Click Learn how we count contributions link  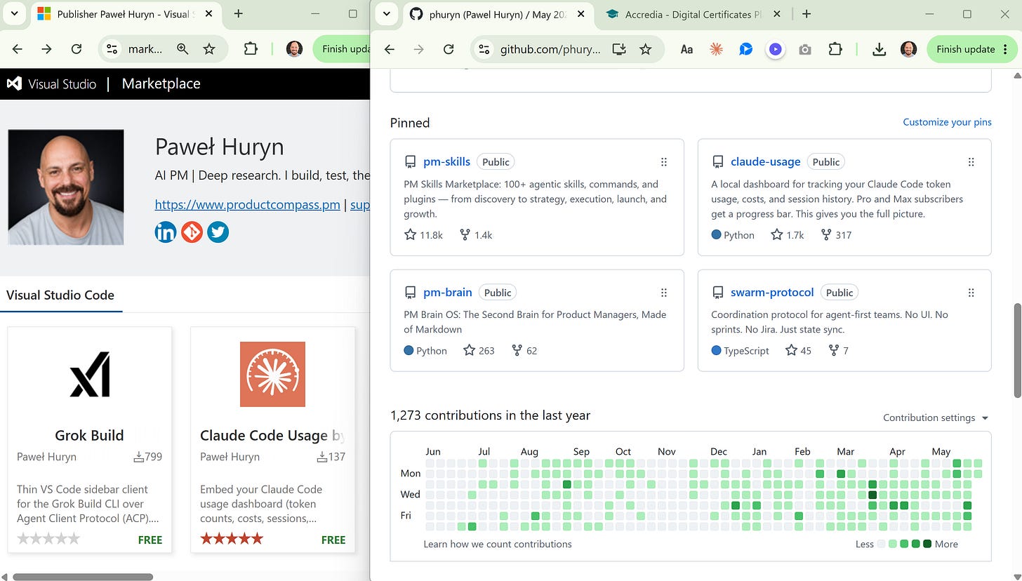[498, 544]
